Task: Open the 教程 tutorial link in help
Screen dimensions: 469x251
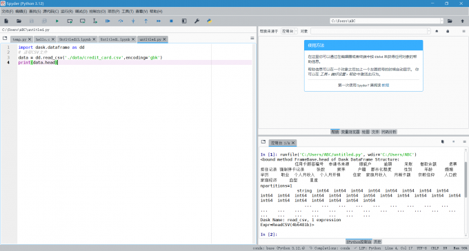Action: tap(386, 86)
